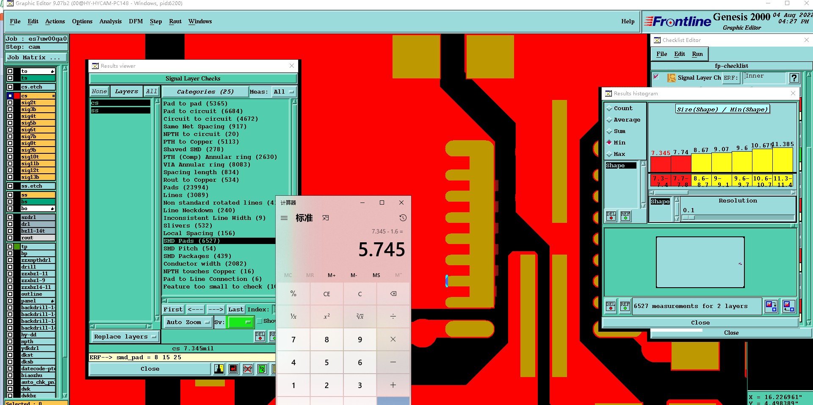Select the SMD Pads (6527) category row

219,241
